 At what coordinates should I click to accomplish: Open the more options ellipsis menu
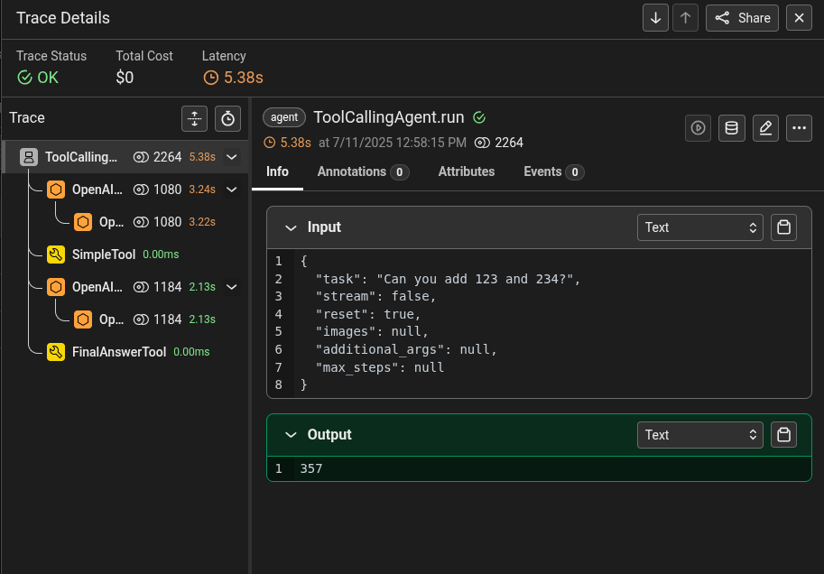coord(799,128)
